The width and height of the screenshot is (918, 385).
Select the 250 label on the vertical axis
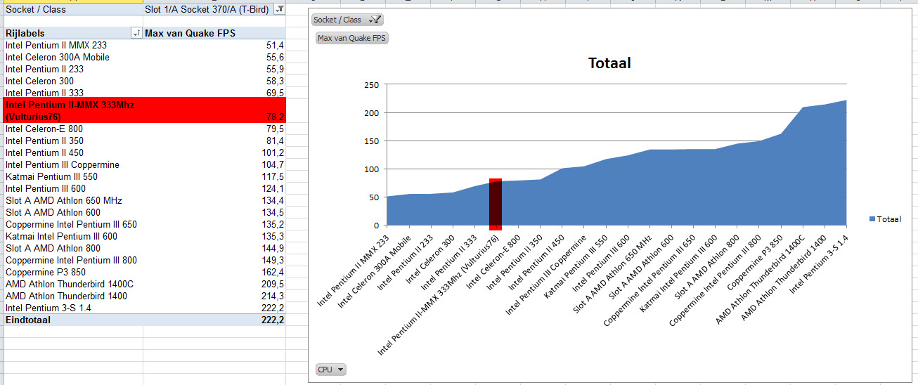click(371, 85)
